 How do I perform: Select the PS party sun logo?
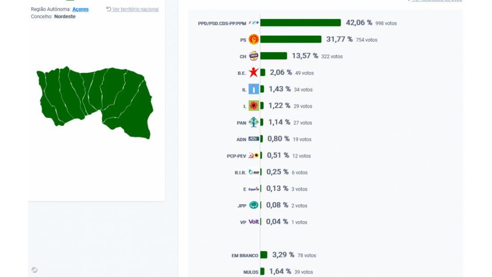pos(253,39)
